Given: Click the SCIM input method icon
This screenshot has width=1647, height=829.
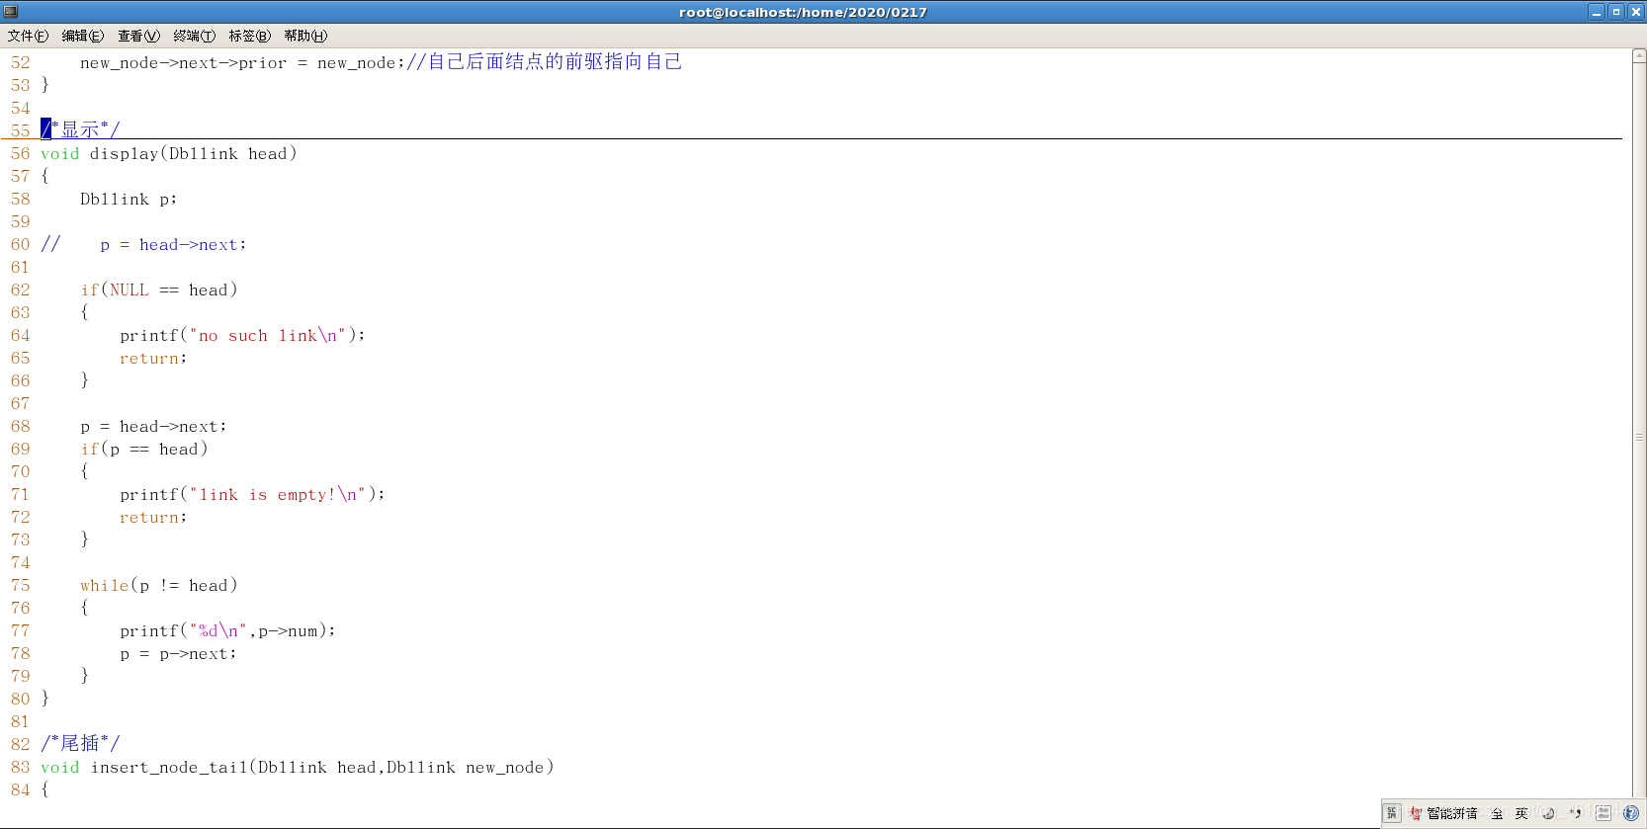Looking at the screenshot, I should click(1392, 813).
